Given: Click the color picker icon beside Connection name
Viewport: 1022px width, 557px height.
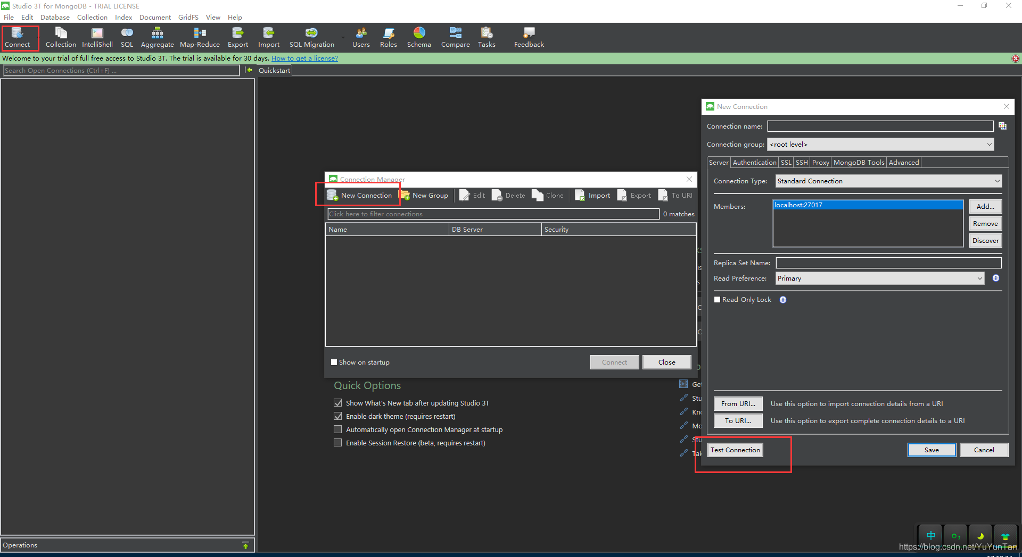Looking at the screenshot, I should pyautogui.click(x=1002, y=126).
